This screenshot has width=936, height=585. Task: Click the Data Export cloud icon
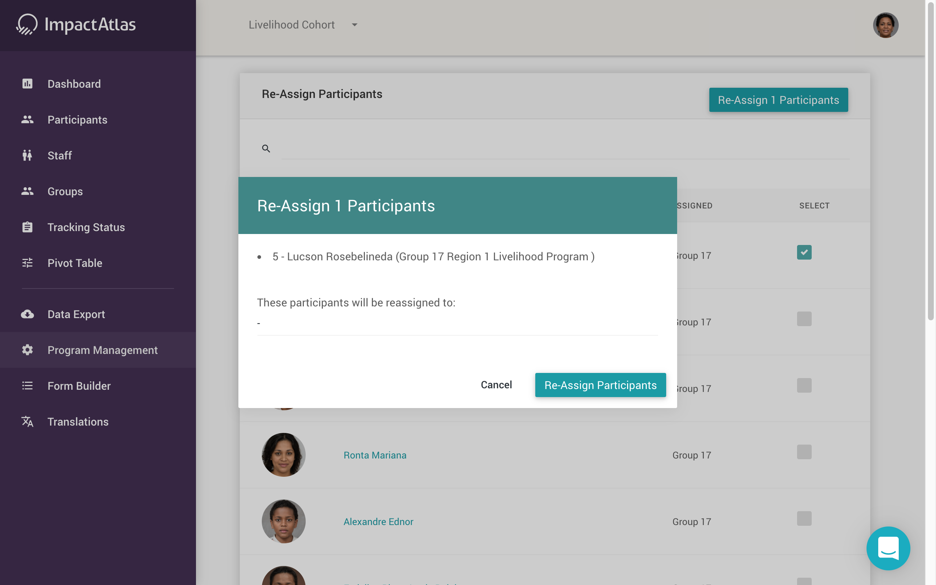coord(27,314)
